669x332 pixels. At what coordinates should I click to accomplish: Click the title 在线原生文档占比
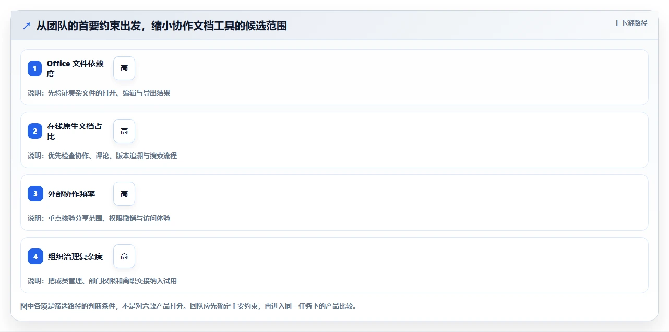[x=75, y=131]
